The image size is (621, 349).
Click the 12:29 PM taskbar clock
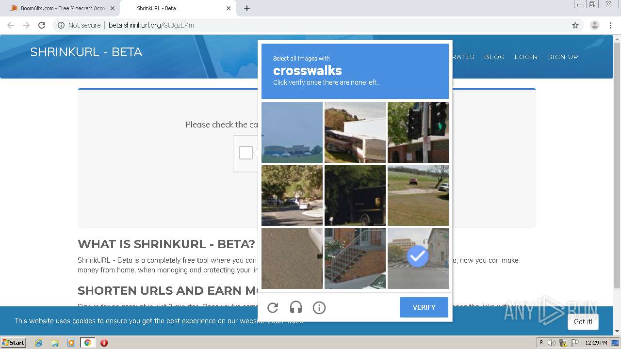click(596, 343)
